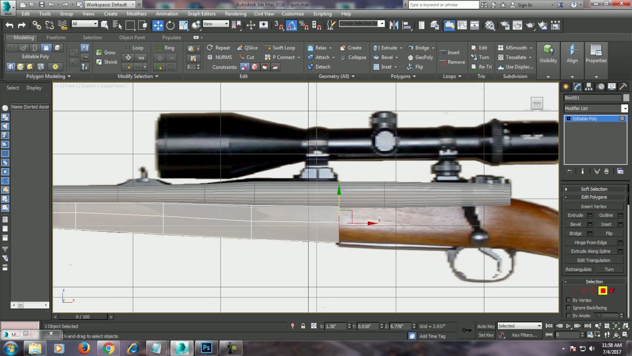The height and width of the screenshot is (356, 632).
Task: Open the Modifier List dropdown
Action: (596, 108)
